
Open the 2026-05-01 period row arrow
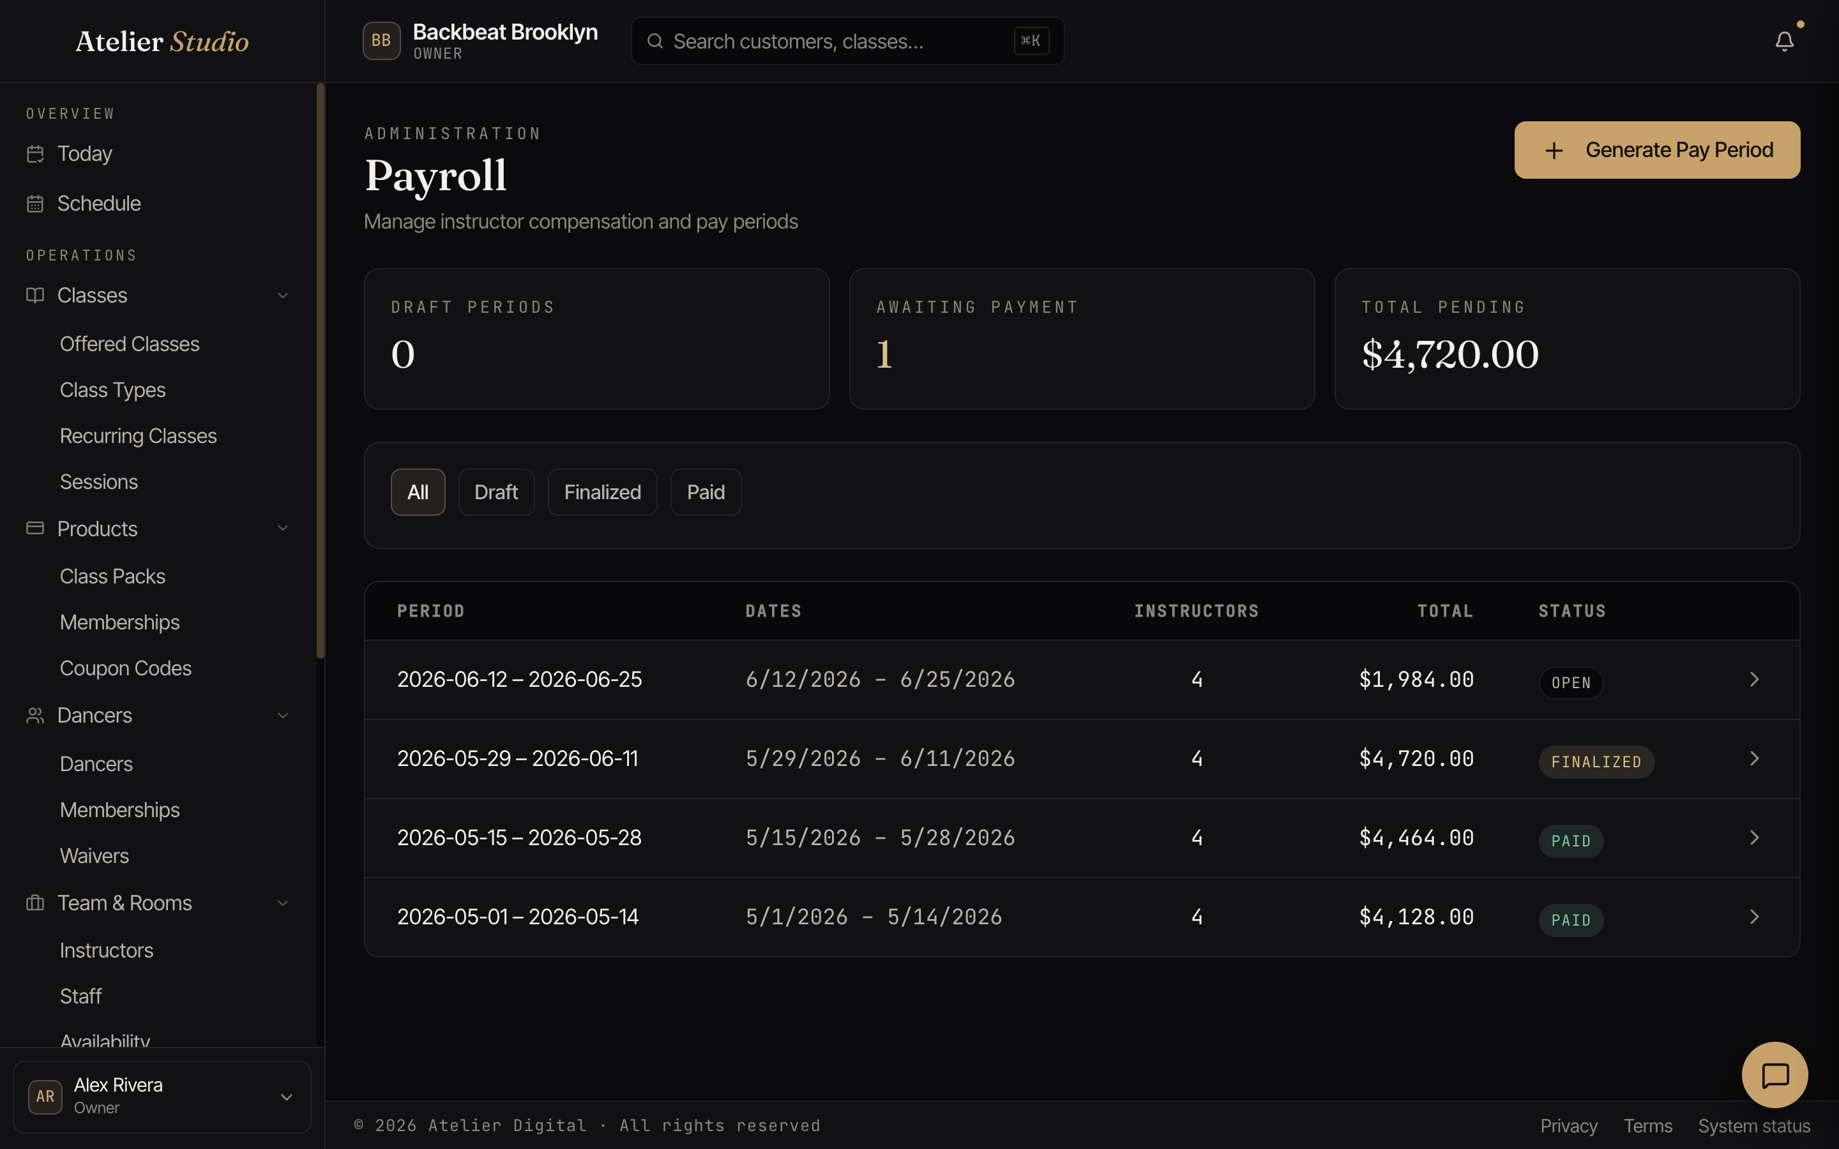click(x=1754, y=917)
